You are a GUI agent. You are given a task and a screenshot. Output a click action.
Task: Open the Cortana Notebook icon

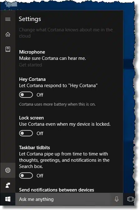8,49
